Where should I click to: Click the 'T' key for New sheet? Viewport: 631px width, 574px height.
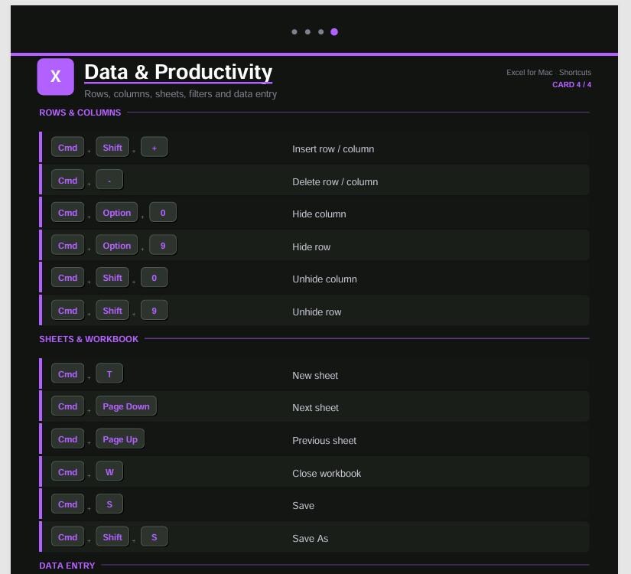click(x=109, y=373)
